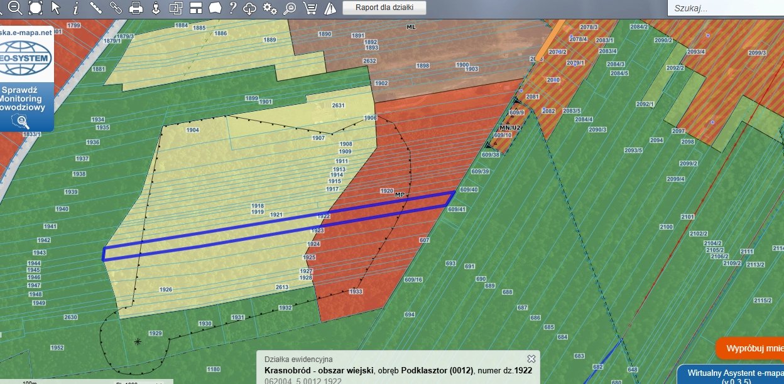Image resolution: width=784 pixels, height=384 pixels.
Task: Select the ruler measurement tool
Action: pyautogui.click(x=96, y=8)
